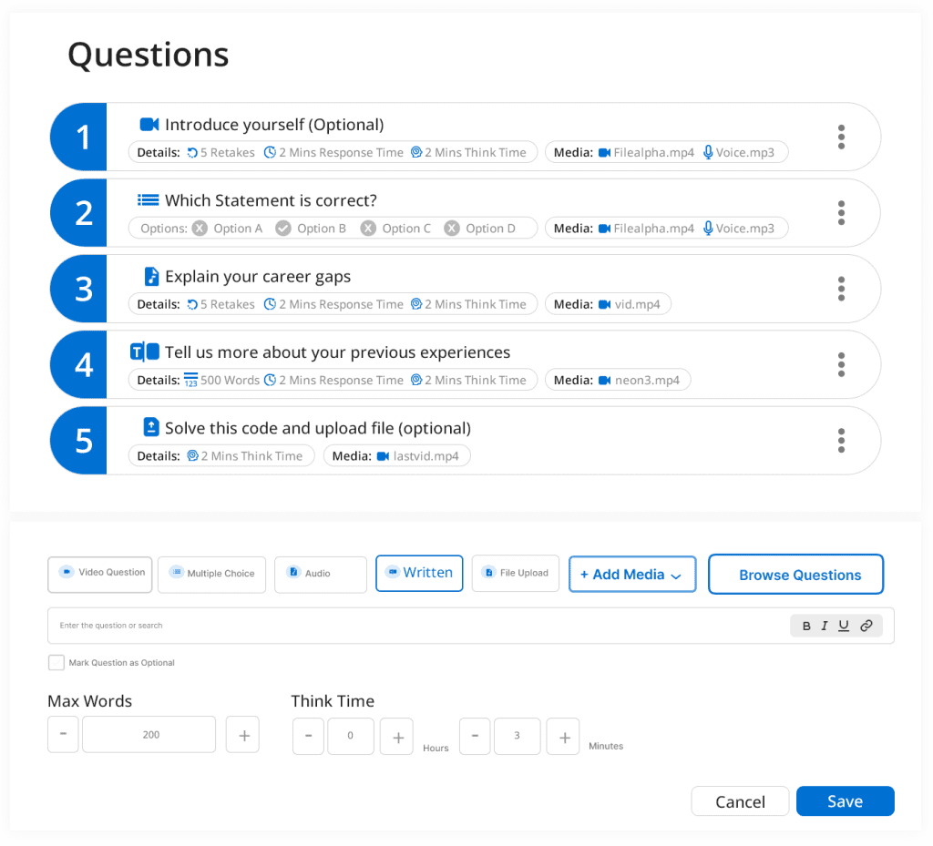Click the Italic formatting icon

tap(825, 626)
